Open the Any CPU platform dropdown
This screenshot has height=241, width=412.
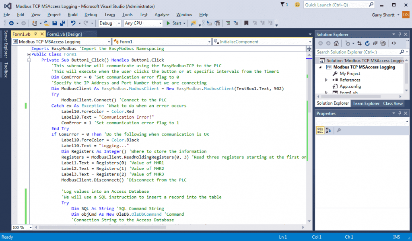pos(143,23)
